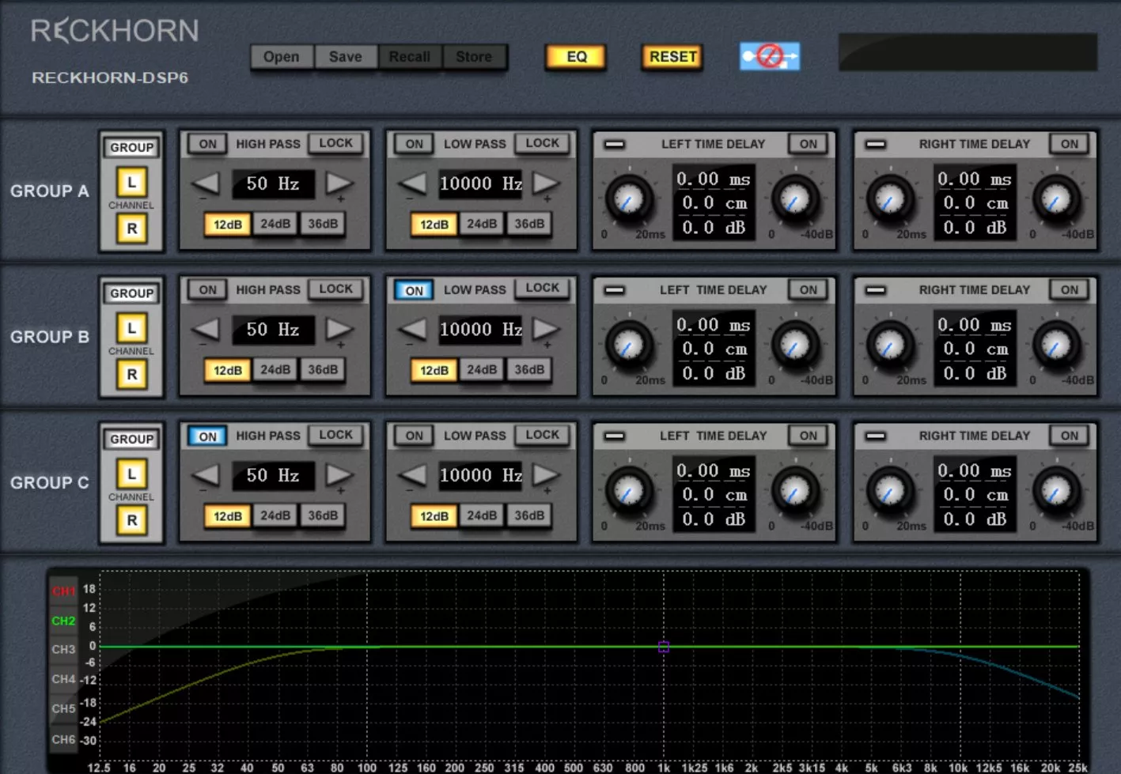The height and width of the screenshot is (774, 1121).
Task: Click the GROUP button in Group A
Action: point(131,148)
